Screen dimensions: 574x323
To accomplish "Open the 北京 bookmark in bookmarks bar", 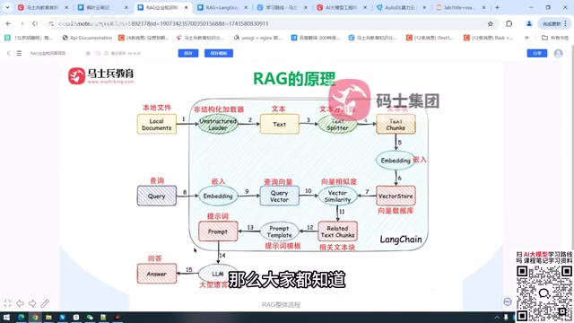I will tap(28, 38).
